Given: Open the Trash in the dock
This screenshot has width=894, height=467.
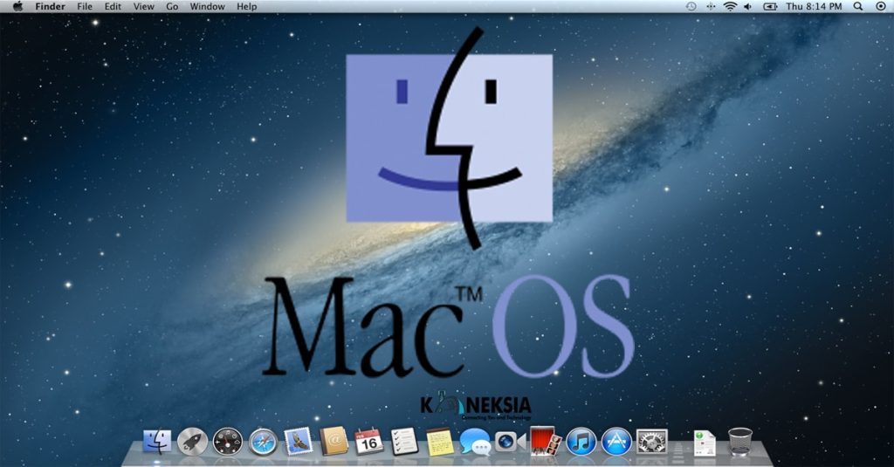Looking at the screenshot, I should click(740, 442).
